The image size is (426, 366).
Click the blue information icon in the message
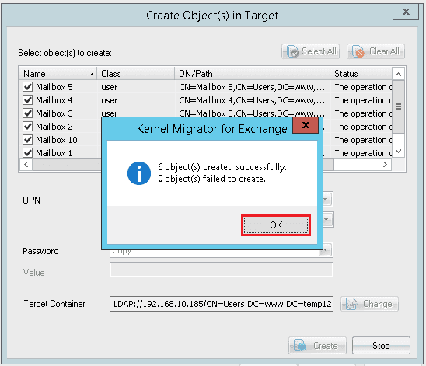tap(139, 173)
